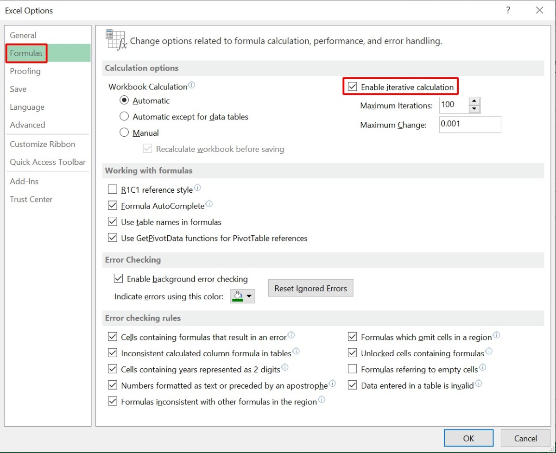556x453 pixels.
Task: Decrease Maximum Iterations with down arrow
Action: pyautogui.click(x=474, y=109)
